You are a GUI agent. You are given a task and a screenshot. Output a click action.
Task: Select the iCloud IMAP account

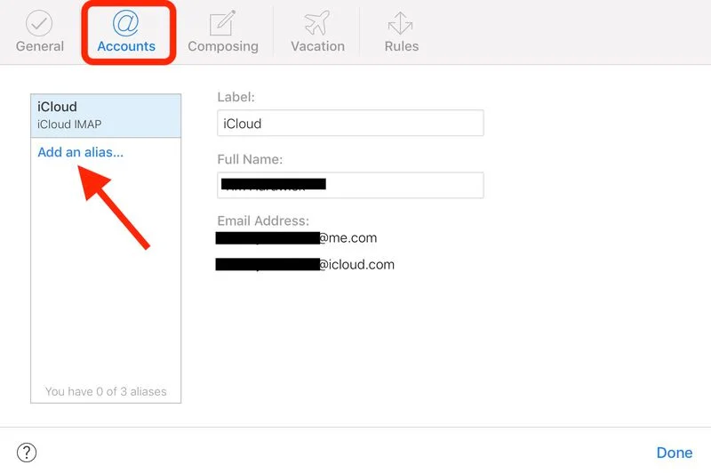[x=106, y=116]
